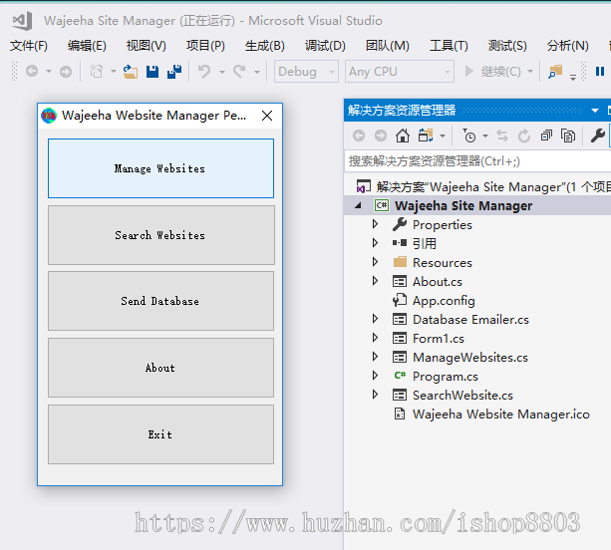Click Solution Explorer forward arrow

pos(381,136)
